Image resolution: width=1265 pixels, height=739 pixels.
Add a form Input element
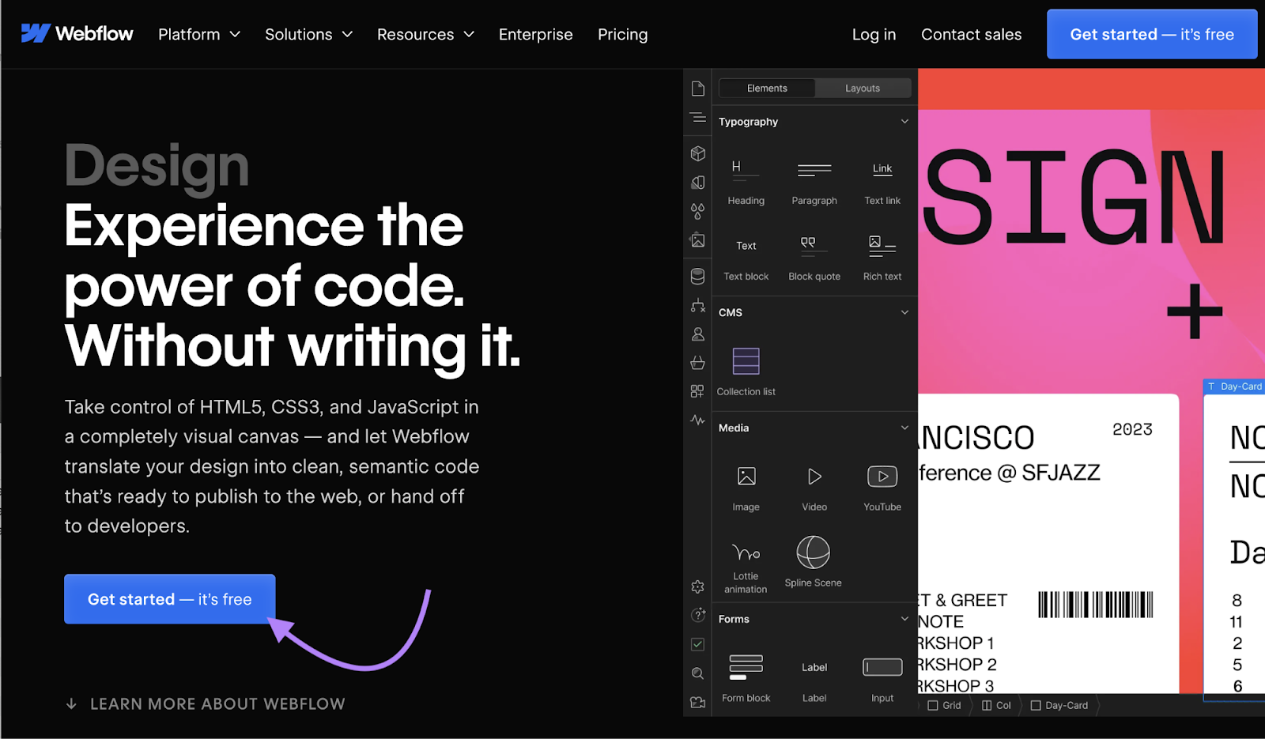(x=882, y=678)
